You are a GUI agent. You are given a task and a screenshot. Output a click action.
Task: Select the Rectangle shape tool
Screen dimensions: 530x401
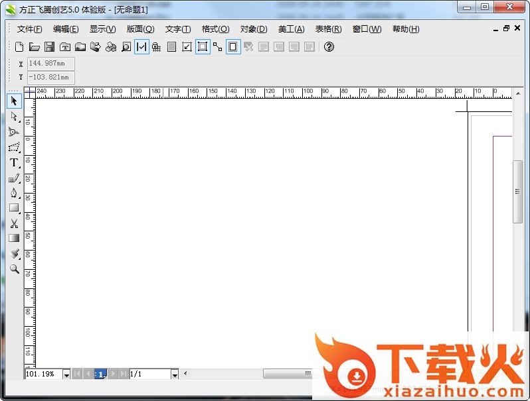click(x=14, y=208)
